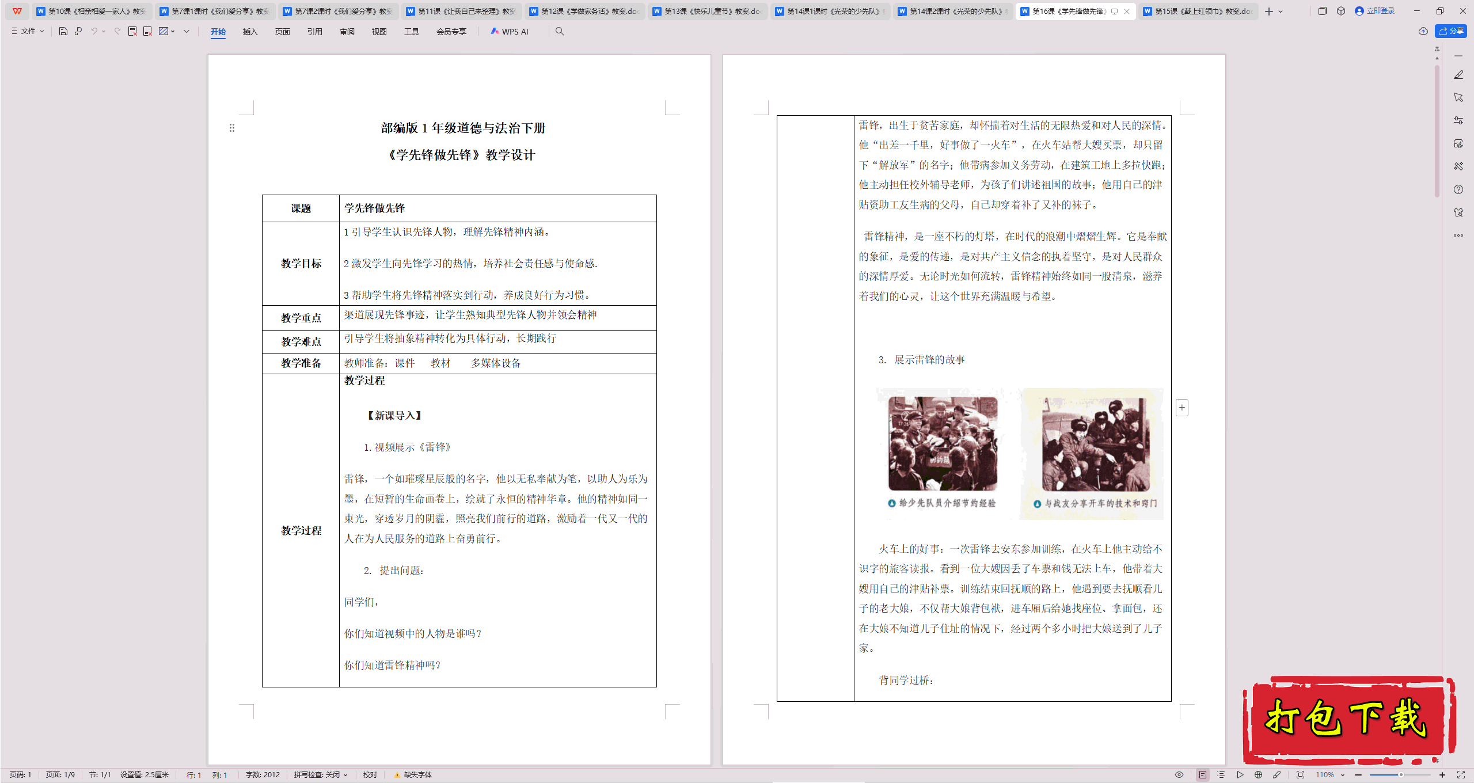Screen dimensions: 1474x783
Task: Open the settings sliders icon in sidebar
Action: click(1458, 120)
